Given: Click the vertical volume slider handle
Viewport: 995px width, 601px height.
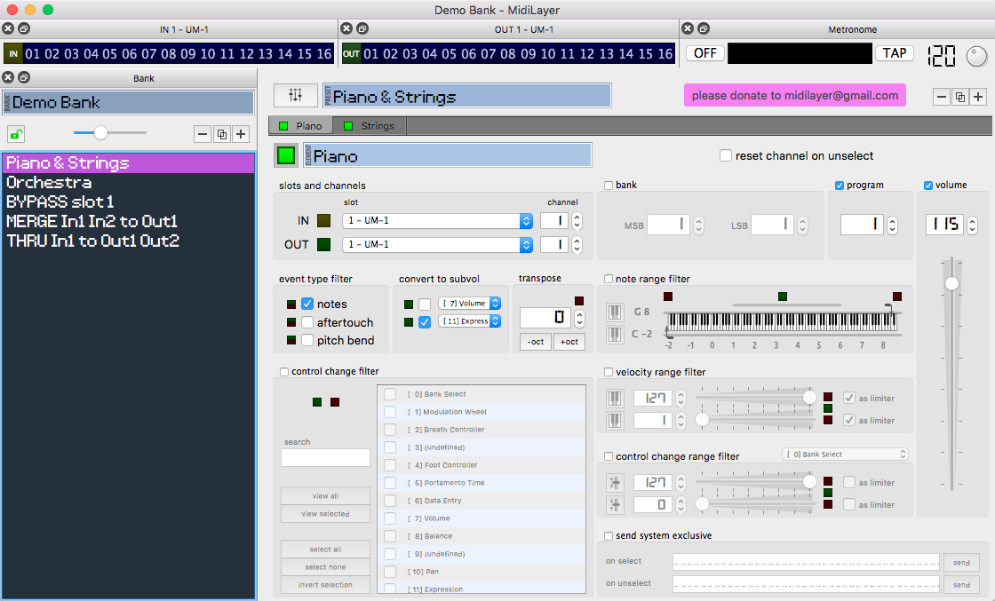Looking at the screenshot, I should click(951, 283).
